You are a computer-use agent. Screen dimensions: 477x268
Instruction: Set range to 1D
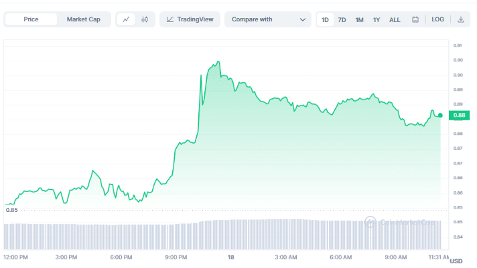[325, 20]
